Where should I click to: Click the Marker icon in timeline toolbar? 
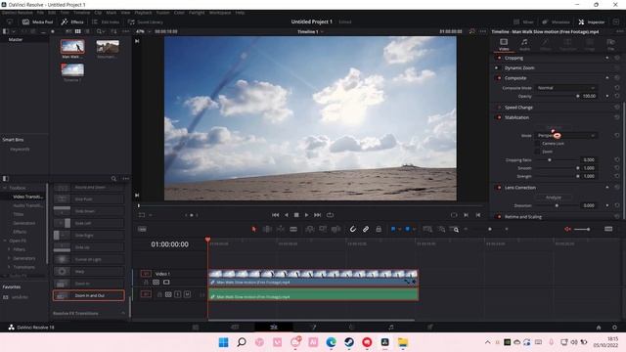tap(408, 229)
